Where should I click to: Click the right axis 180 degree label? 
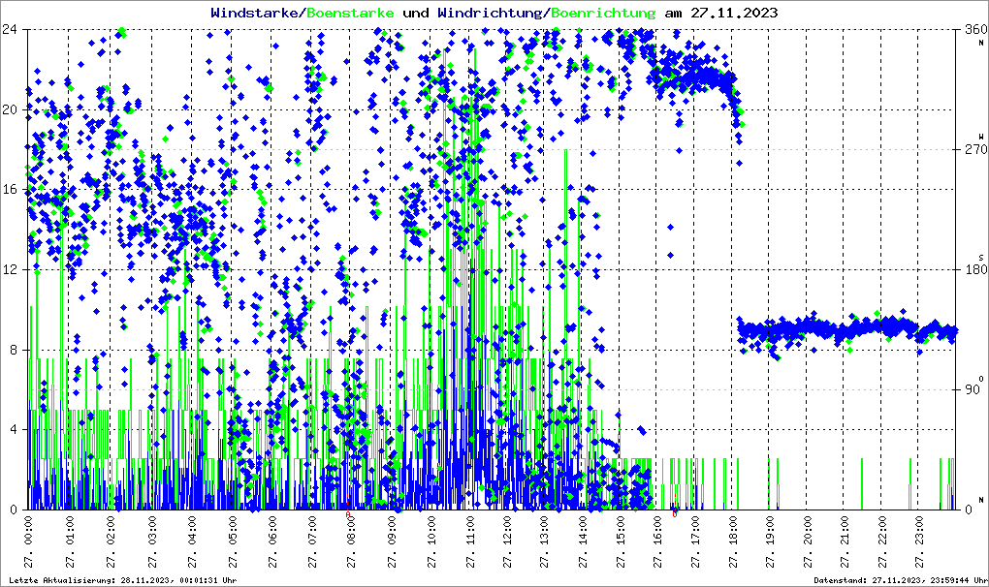[973, 269]
